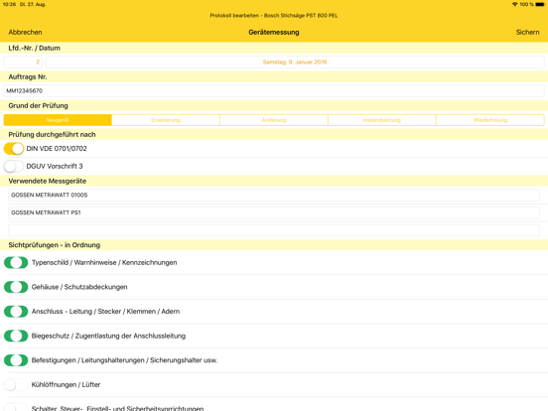
Task: Toggle Typenschild / Warnhinweise / Kennzeichnungen switch
Action: 16,262
